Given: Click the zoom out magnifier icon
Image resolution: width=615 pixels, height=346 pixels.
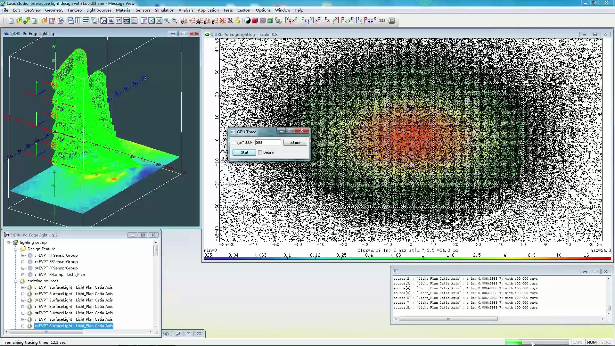Looking at the screenshot, I should tap(175, 21).
